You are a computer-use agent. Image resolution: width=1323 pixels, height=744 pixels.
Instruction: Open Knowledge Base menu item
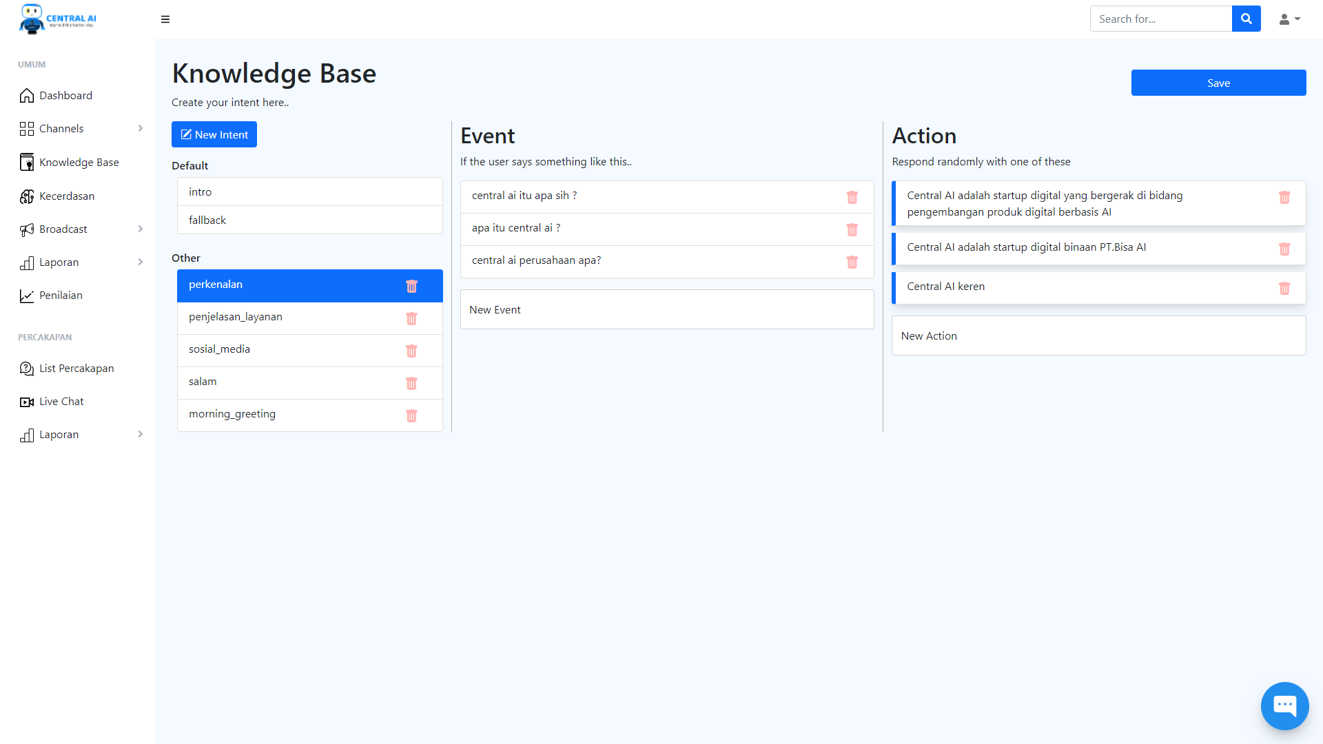[x=79, y=163]
